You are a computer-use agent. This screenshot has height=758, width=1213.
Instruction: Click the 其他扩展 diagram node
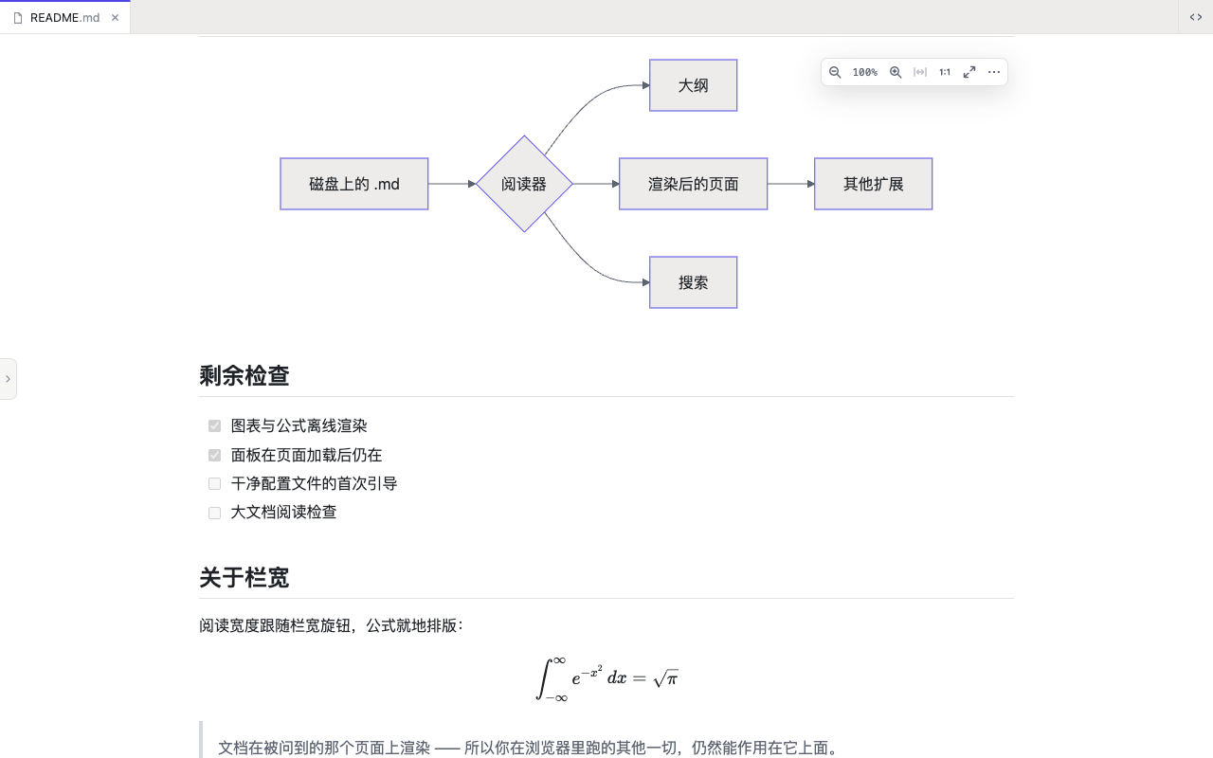[874, 184]
